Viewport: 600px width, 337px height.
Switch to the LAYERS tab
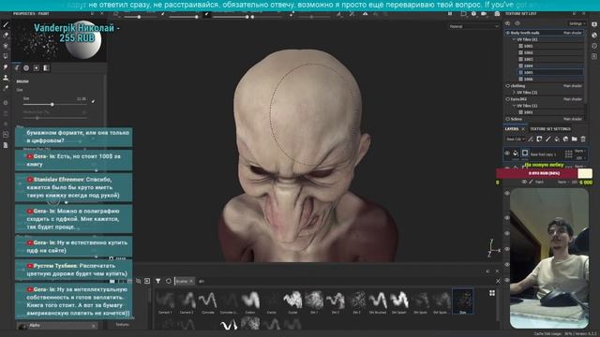tap(512, 129)
